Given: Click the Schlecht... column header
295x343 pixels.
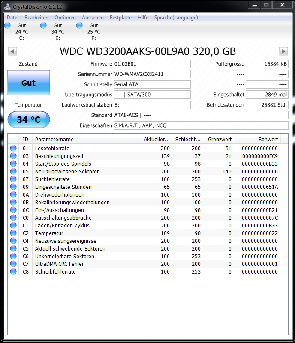Looking at the screenshot, I should tap(188, 140).
